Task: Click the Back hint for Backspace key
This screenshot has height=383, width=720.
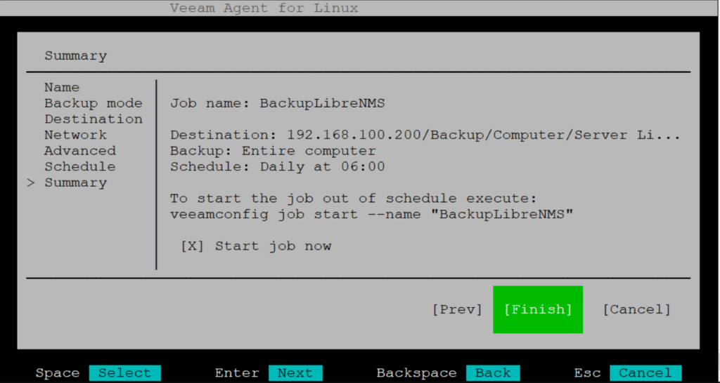Action: click(x=493, y=373)
